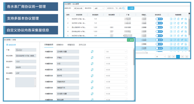Delete protocol in list row 1
Viewport: 194px width, 104px height.
(x=179, y=19)
